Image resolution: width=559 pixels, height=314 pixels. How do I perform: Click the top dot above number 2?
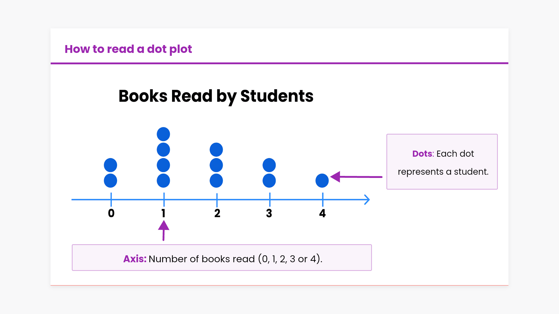tap(216, 150)
